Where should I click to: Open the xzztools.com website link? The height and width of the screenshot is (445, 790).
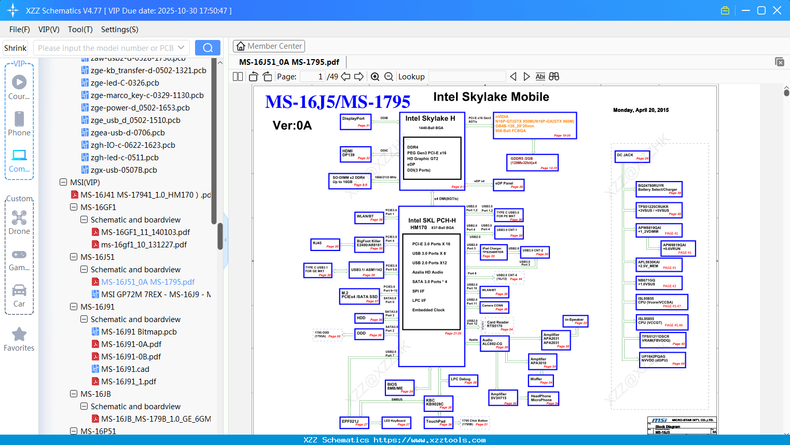pos(429,440)
